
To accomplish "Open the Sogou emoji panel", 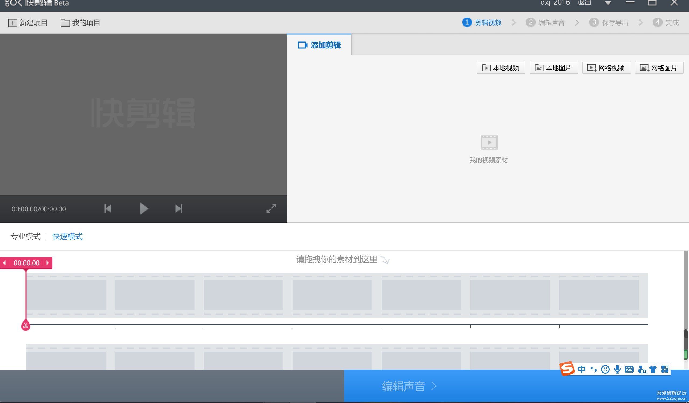I will coord(605,369).
